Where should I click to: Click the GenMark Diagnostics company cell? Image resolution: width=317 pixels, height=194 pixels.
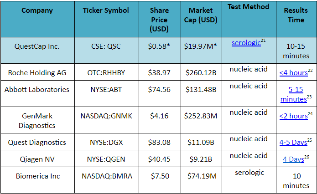pos(37,120)
